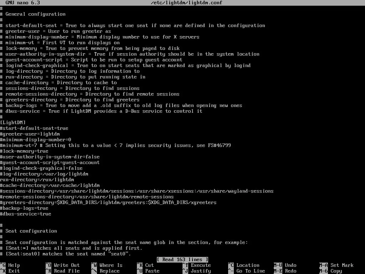Click the 'dbus-service = True if LightDM' comment
Image resolution: width=365 pixels, height=274 pixels.
point(101,111)
